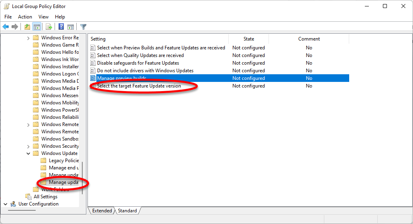Screen dimensions: 413x224
Task: Select 'Do not include drivers with Windows Updates'
Action: click(145, 71)
